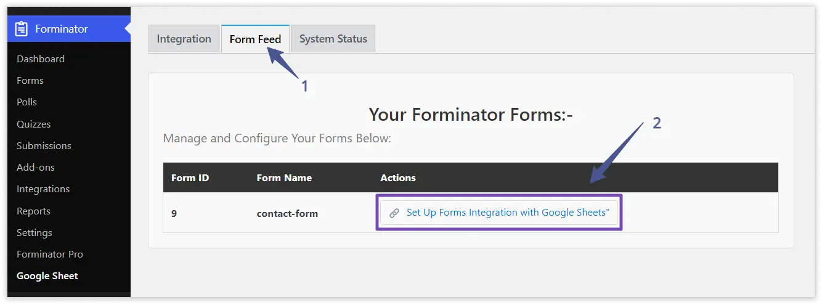Navigate to Quizzes
The height and width of the screenshot is (305, 822).
[x=34, y=124]
